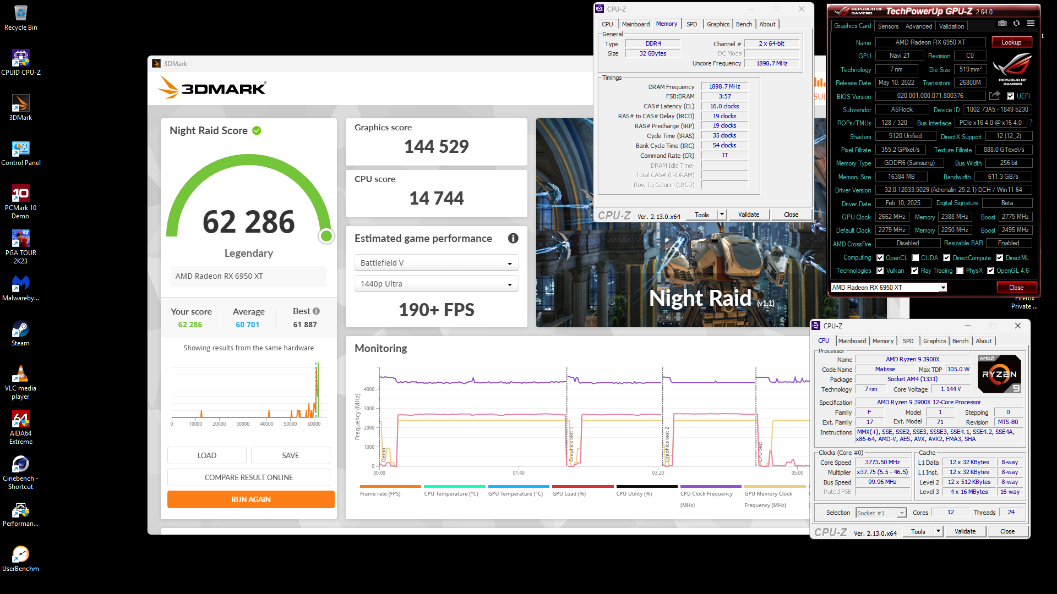Open the Recycle Bin desktop icon

coord(20,18)
